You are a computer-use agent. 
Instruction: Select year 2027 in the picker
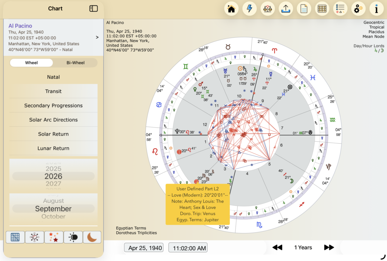pos(53,184)
